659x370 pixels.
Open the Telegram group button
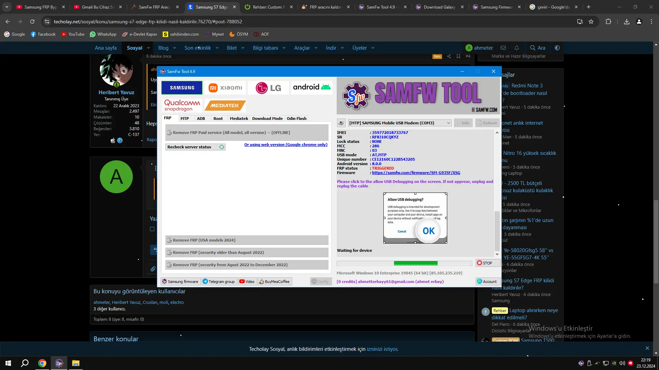(x=219, y=282)
